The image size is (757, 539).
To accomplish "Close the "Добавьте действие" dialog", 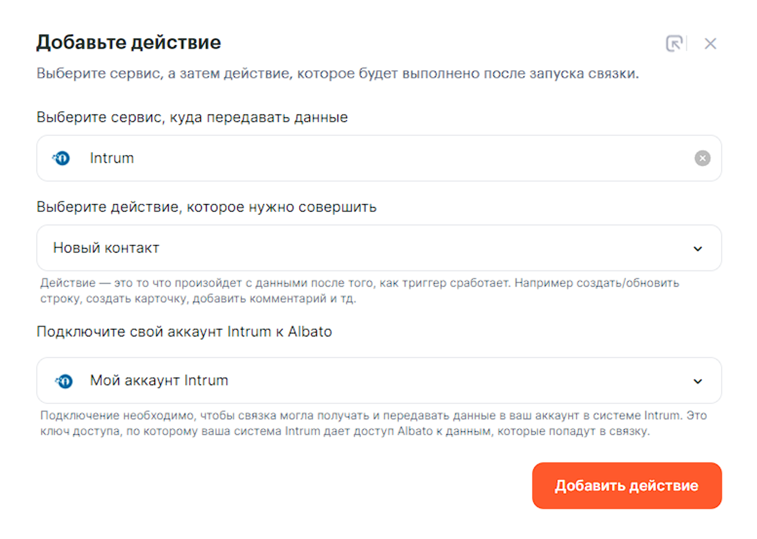I will (x=710, y=43).
